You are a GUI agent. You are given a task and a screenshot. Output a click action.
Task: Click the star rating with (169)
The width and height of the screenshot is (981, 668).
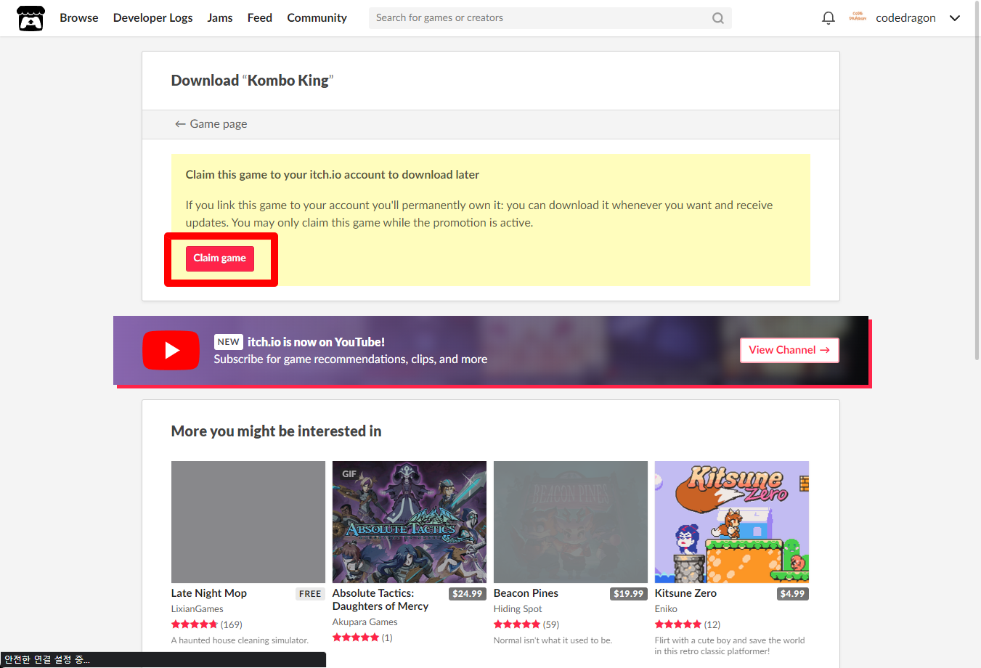[207, 624]
